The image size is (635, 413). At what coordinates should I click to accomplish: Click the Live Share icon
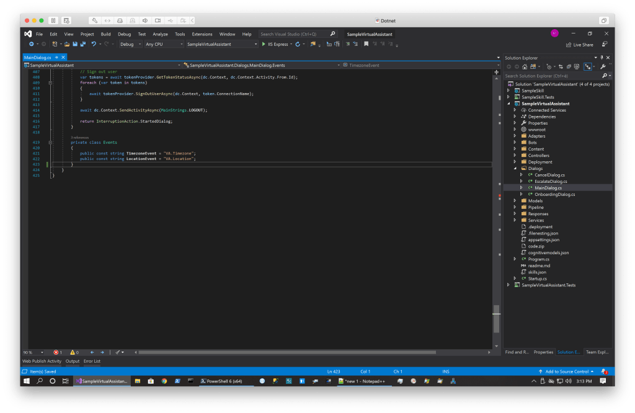pyautogui.click(x=569, y=45)
